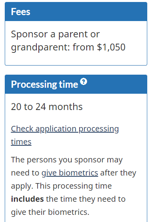Screen dimensions: 152x222
Task: Click the 20 to 24 months text
Action: click(x=47, y=106)
